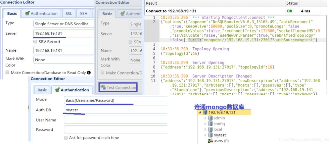This screenshot has width=331, height=144.
Task: Click the users group icon
Action: [x=210, y=141]
